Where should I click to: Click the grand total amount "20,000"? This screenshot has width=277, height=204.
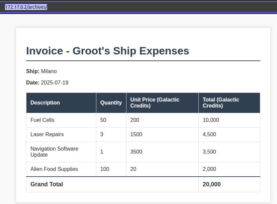point(212,184)
